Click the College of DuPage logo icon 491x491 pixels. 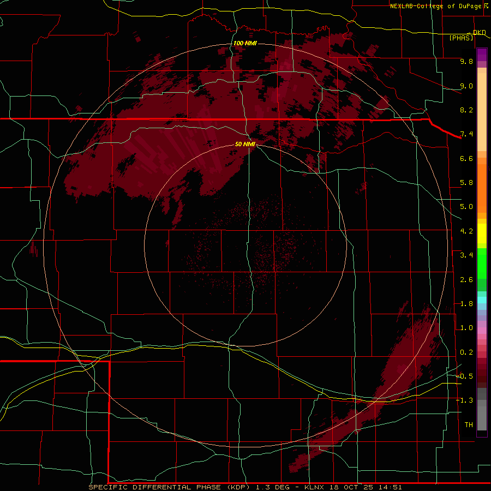(486, 5)
